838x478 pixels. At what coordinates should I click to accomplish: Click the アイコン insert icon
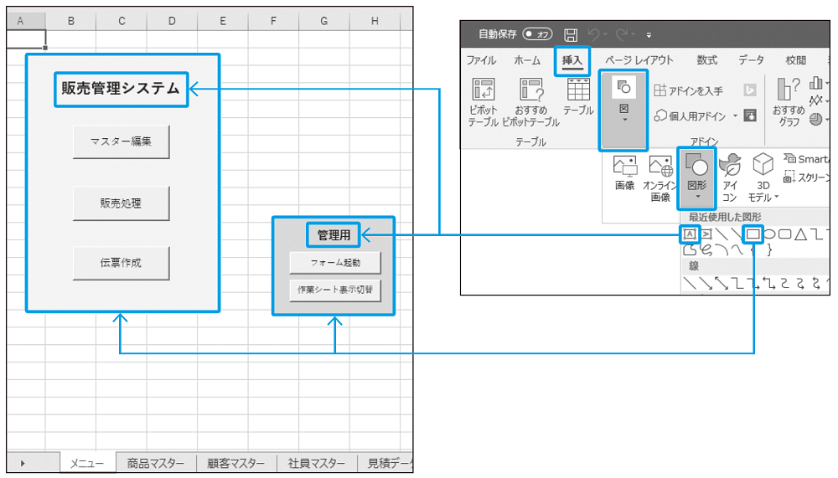[730, 177]
